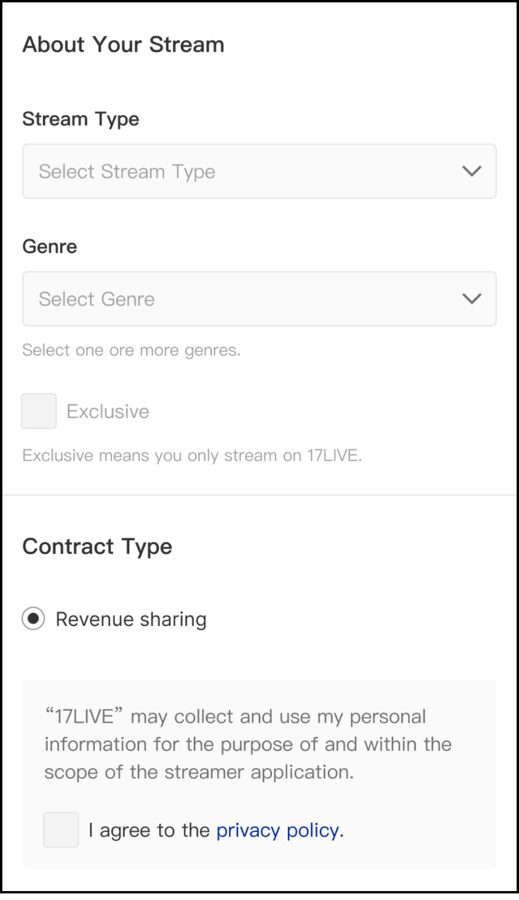Click the 'About Your Stream' section heading
Viewport: 519px width, 900px height.
[123, 44]
